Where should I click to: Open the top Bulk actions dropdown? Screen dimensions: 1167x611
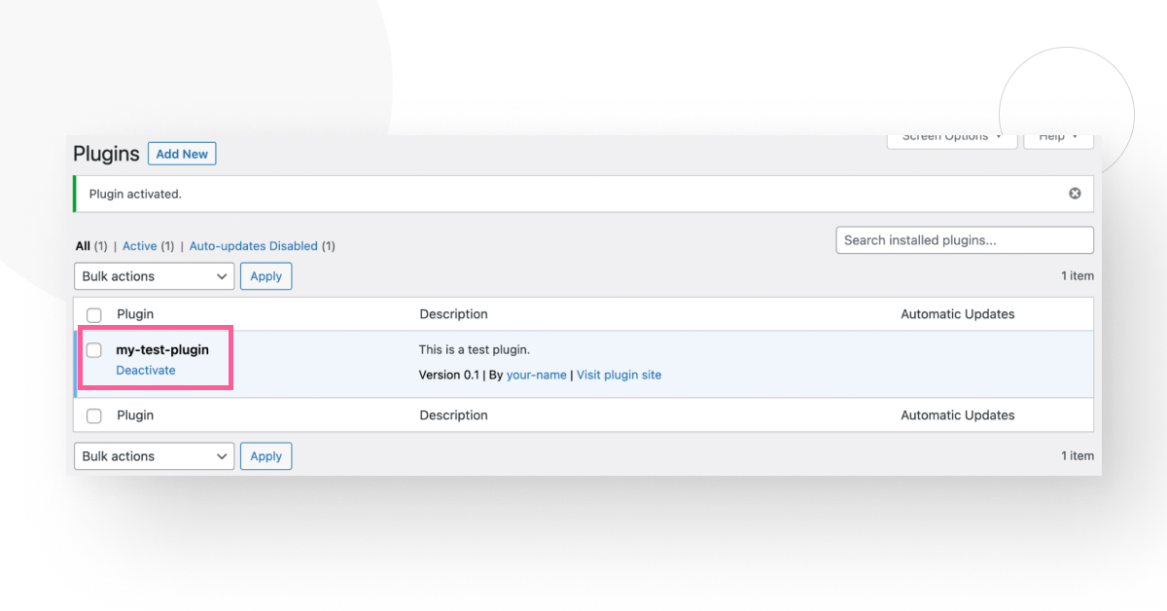[153, 275]
